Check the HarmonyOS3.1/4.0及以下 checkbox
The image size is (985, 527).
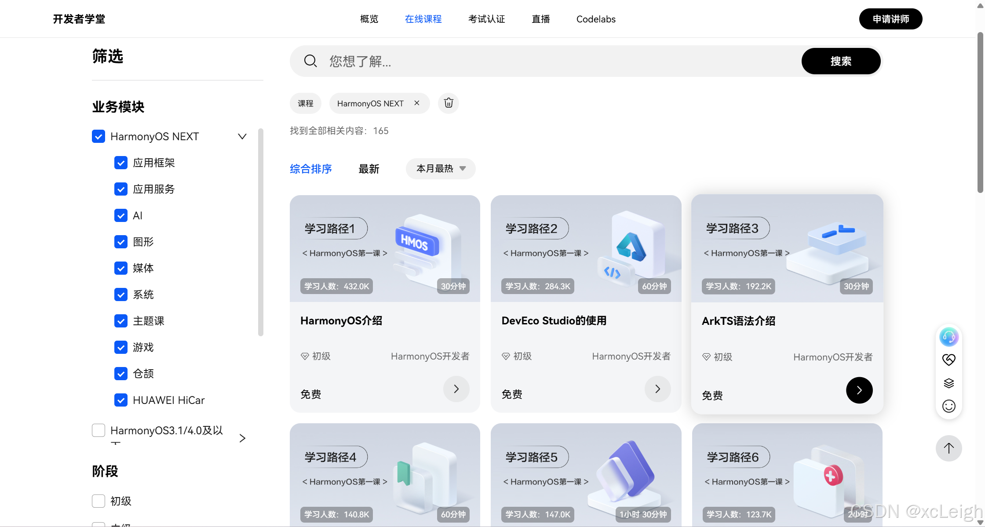point(98,430)
